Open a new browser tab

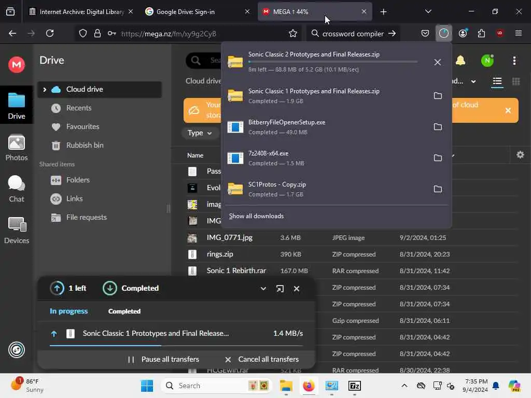[383, 12]
